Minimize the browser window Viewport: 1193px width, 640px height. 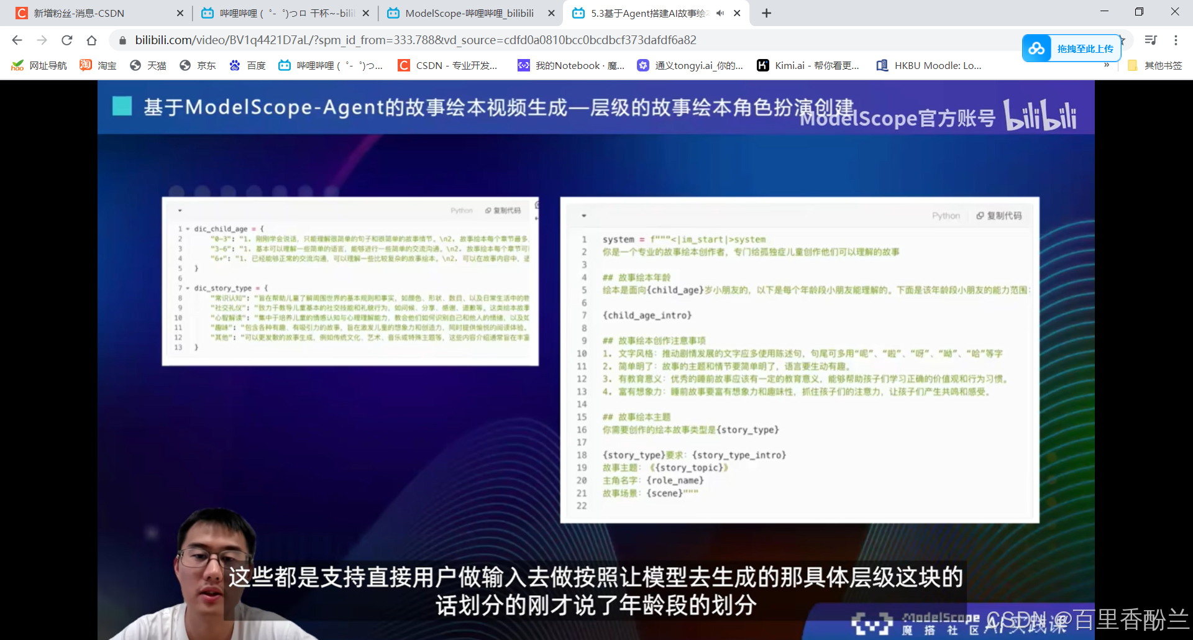click(1104, 12)
